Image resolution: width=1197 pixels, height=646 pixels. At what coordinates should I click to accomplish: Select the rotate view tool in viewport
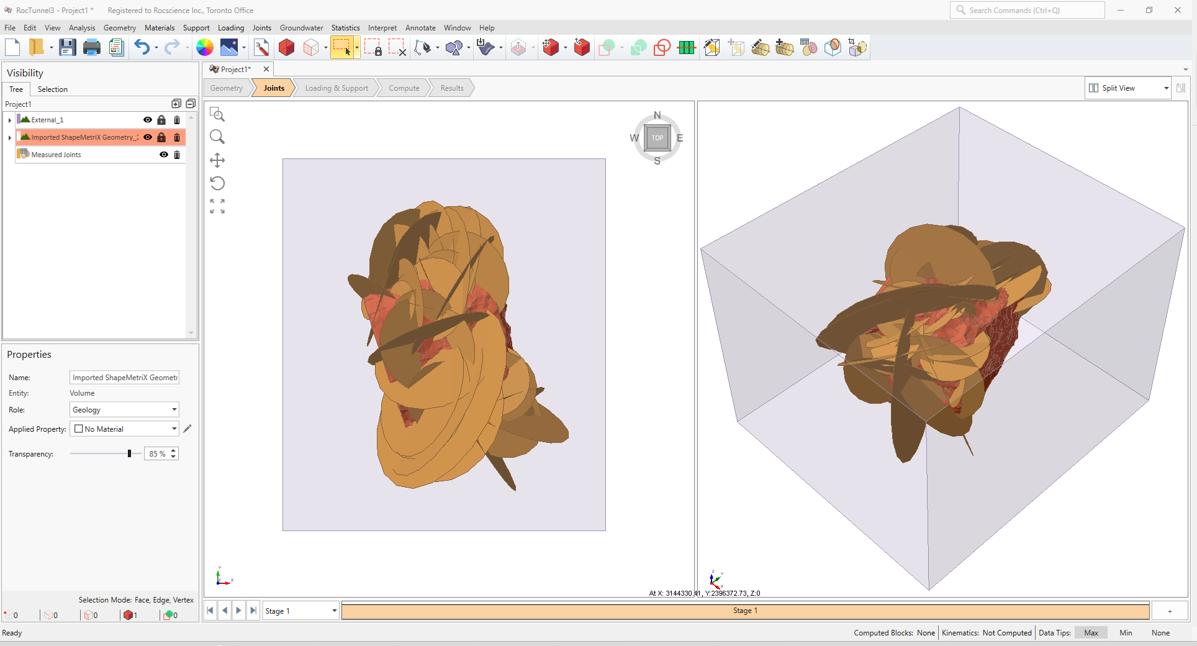coord(217,183)
